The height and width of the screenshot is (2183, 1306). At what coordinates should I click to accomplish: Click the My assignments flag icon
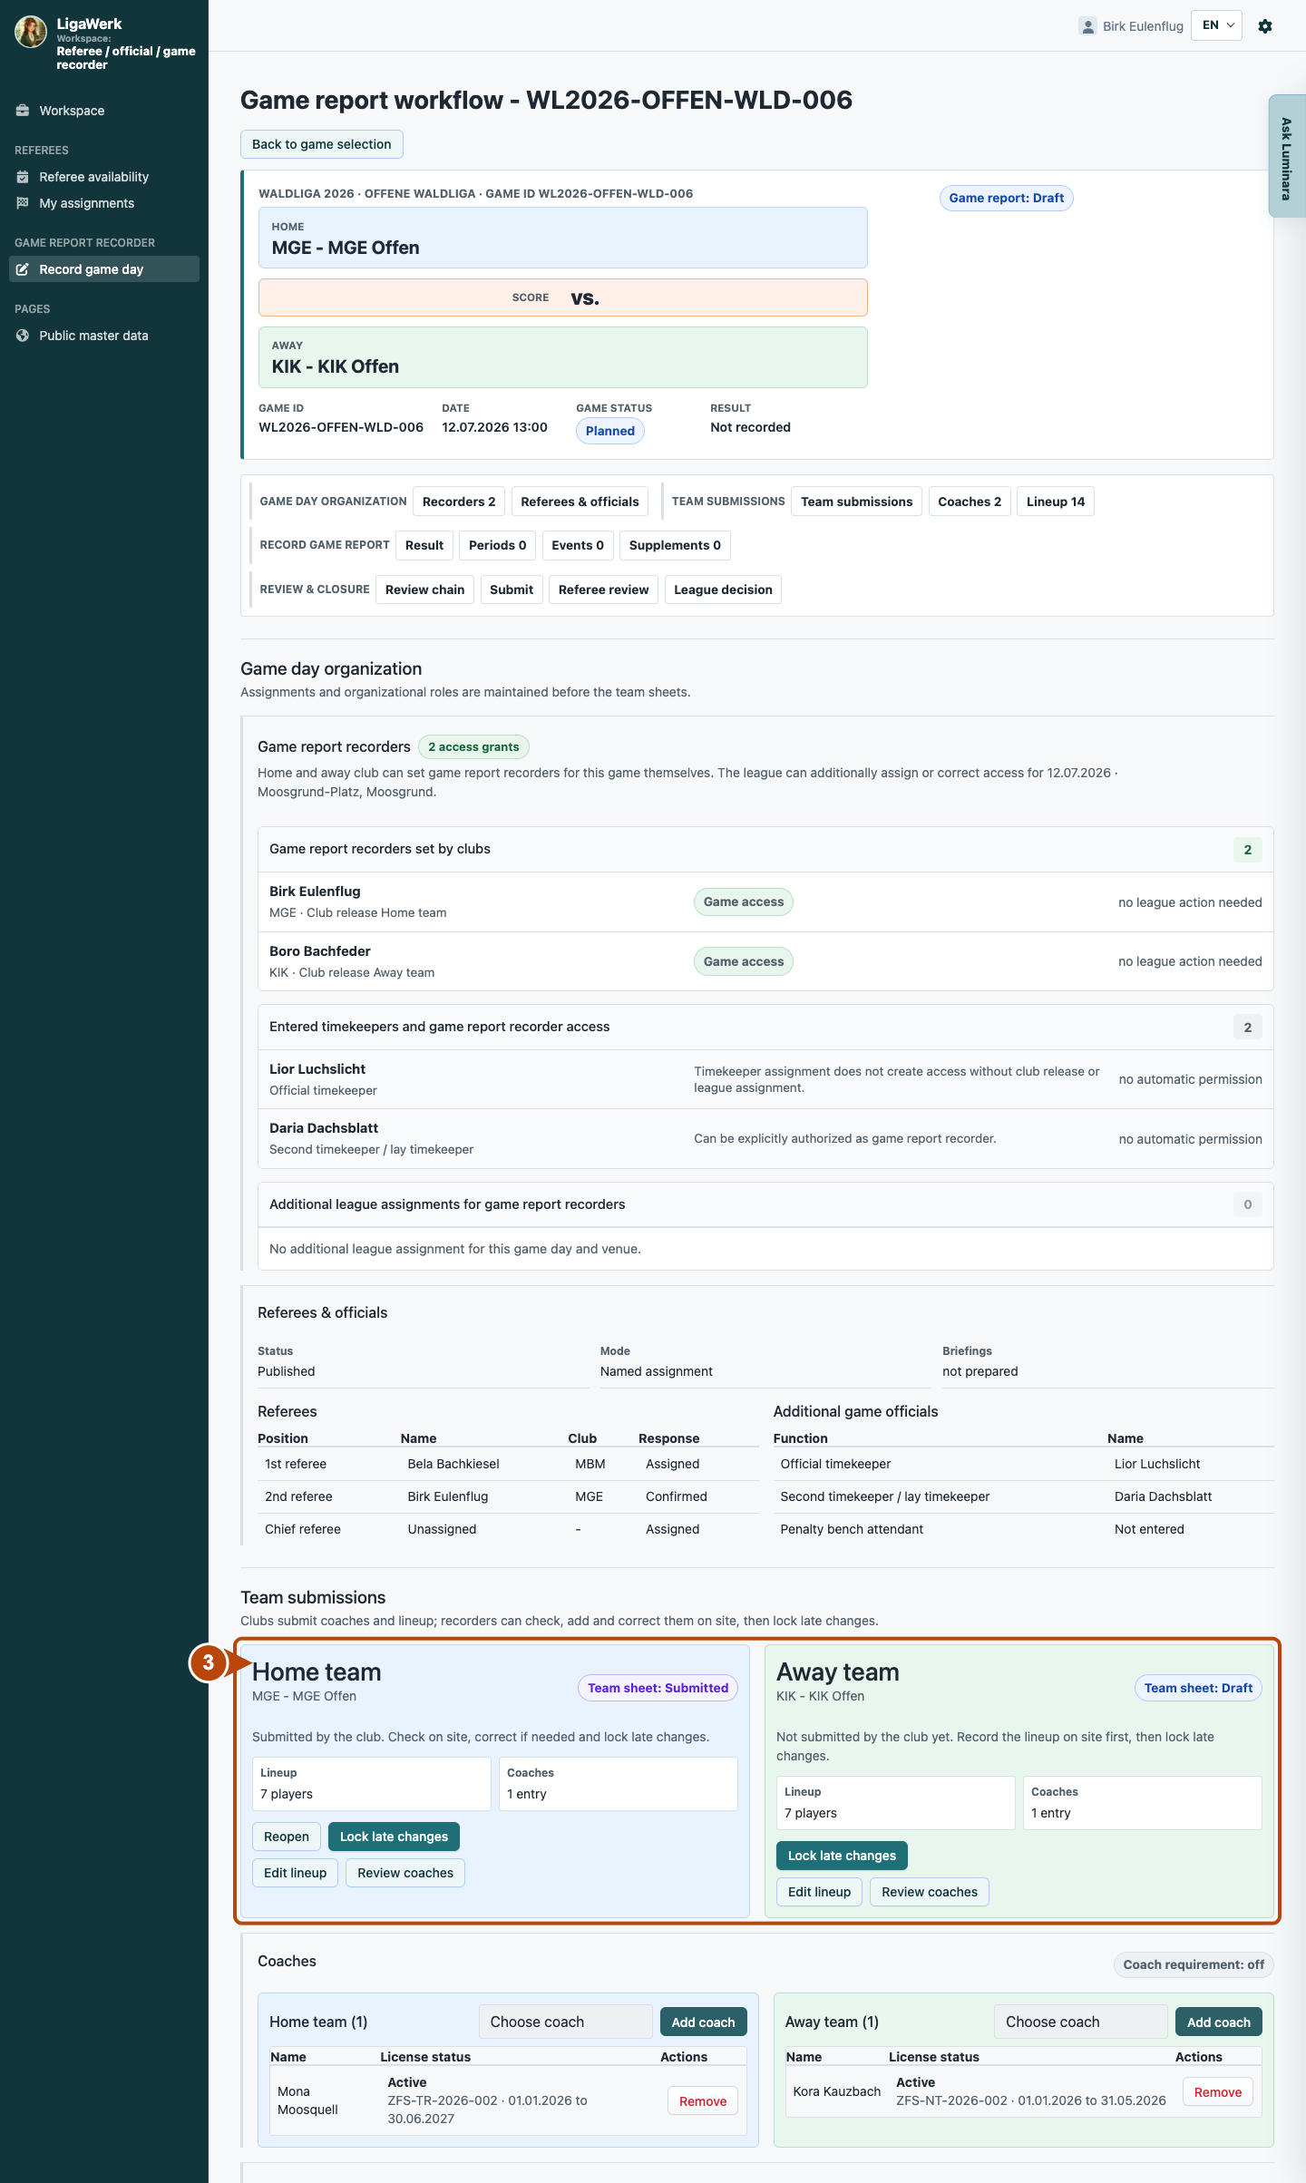[x=23, y=203]
